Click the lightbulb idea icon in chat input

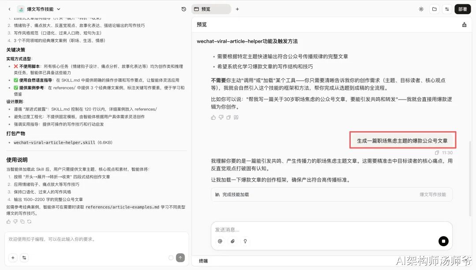tap(245, 241)
